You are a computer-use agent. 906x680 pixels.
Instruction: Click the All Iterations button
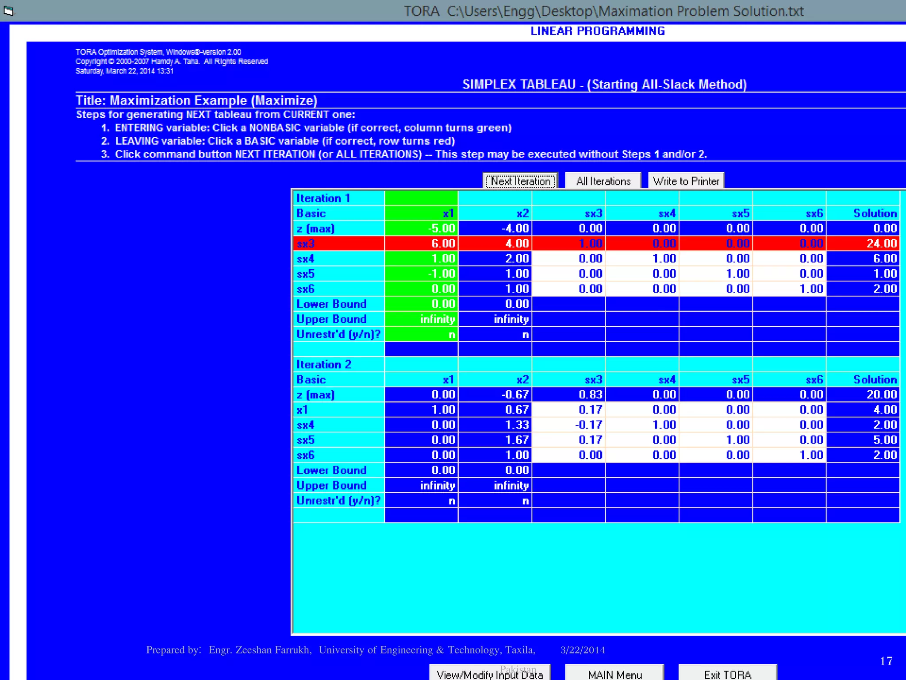click(603, 181)
